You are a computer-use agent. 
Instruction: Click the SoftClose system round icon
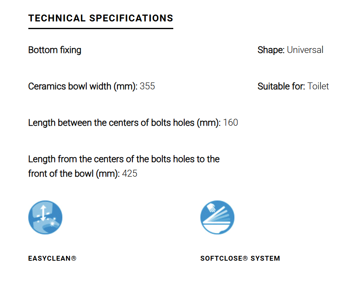pyautogui.click(x=217, y=217)
